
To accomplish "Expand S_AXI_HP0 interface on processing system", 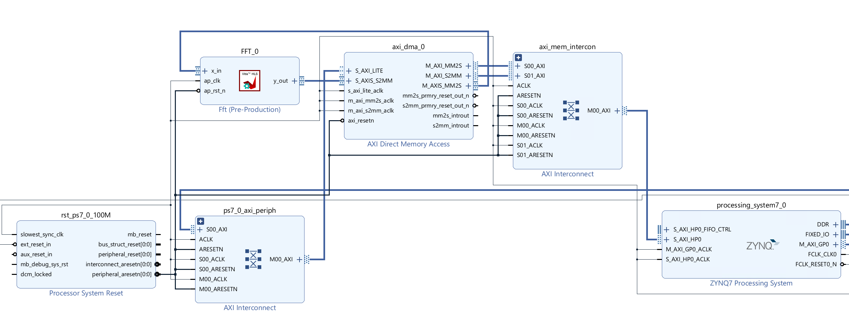I will pyautogui.click(x=667, y=239).
